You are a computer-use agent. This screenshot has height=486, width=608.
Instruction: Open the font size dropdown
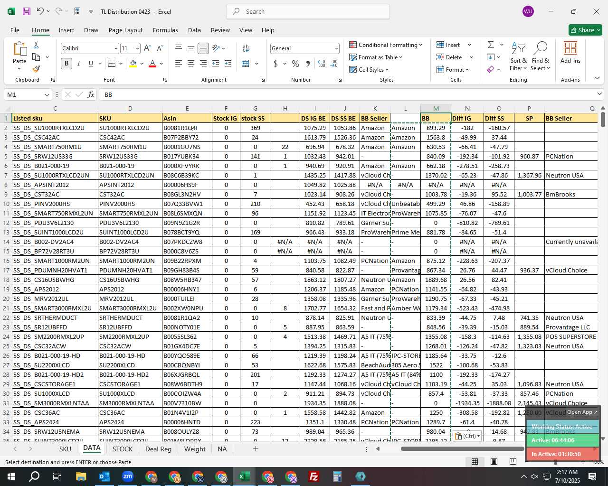137,48
